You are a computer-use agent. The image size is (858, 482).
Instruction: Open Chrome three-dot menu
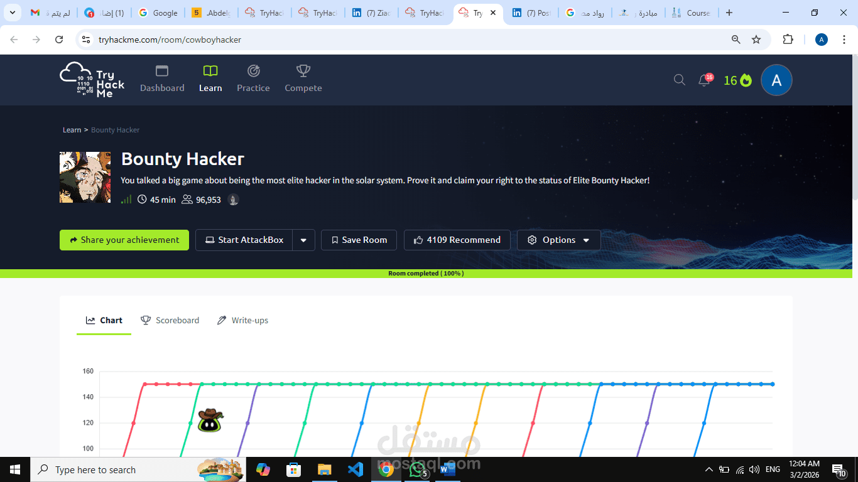[x=844, y=40]
